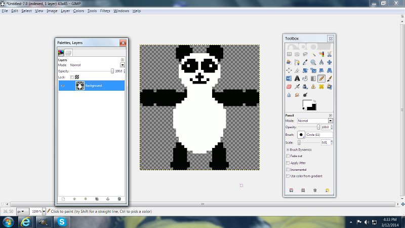Open the Pencil Mode dropdown

pos(330,121)
